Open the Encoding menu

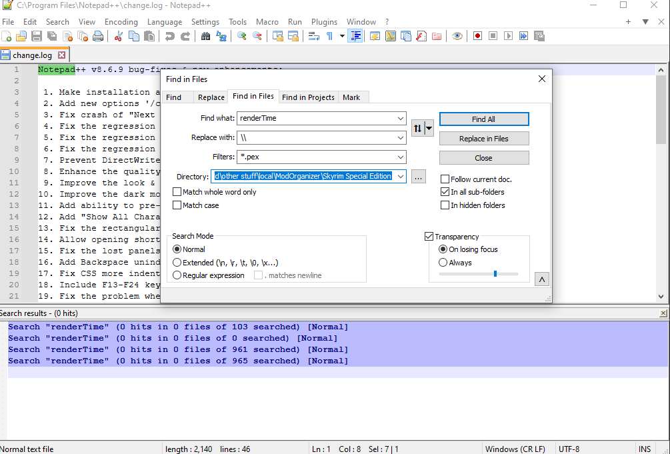(x=121, y=22)
